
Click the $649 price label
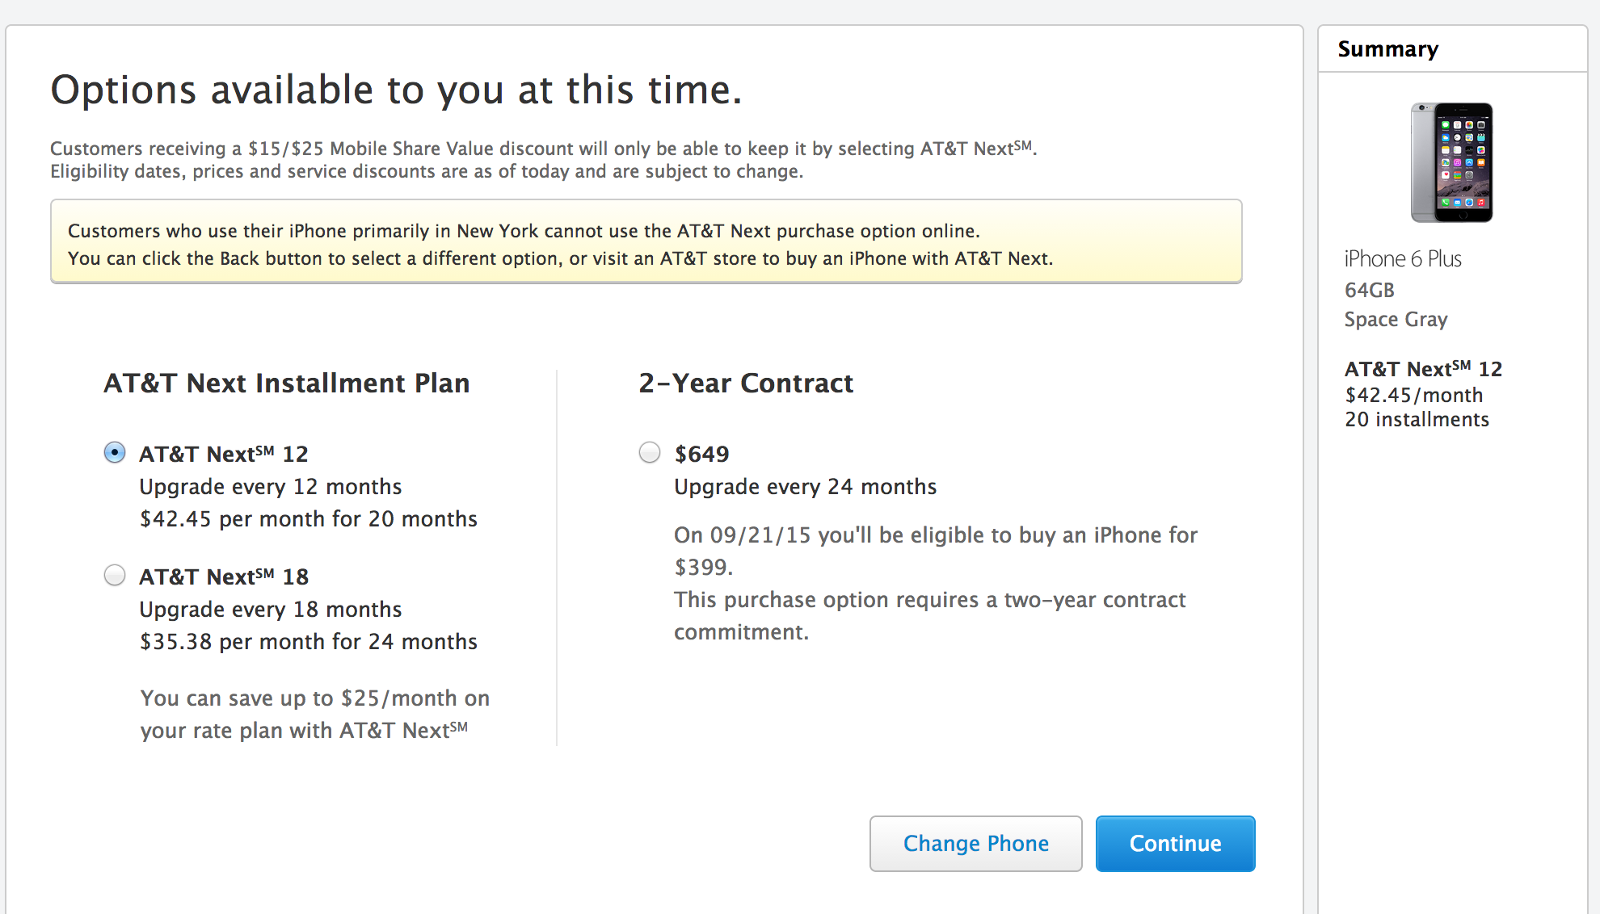(x=701, y=454)
